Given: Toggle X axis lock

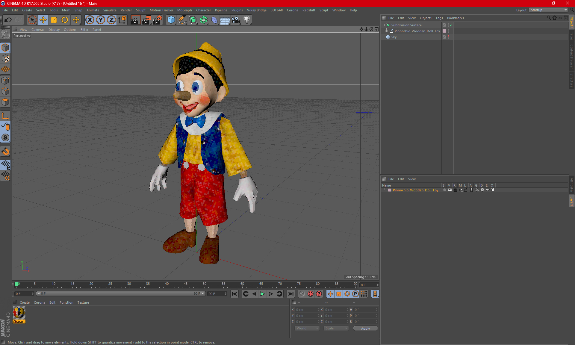Looking at the screenshot, I should (90, 20).
